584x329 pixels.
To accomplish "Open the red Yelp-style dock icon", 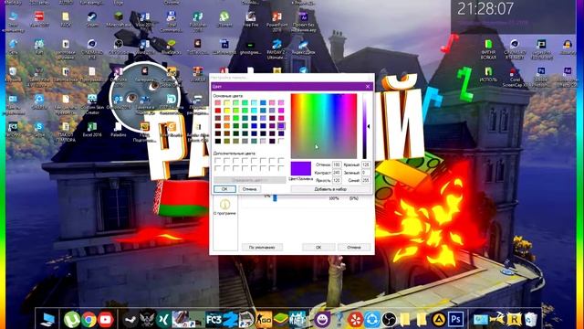I will pos(355,320).
